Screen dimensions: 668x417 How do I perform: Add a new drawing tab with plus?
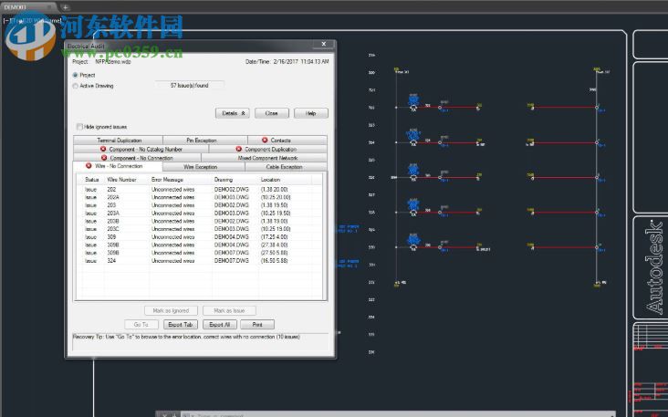click(x=65, y=6)
